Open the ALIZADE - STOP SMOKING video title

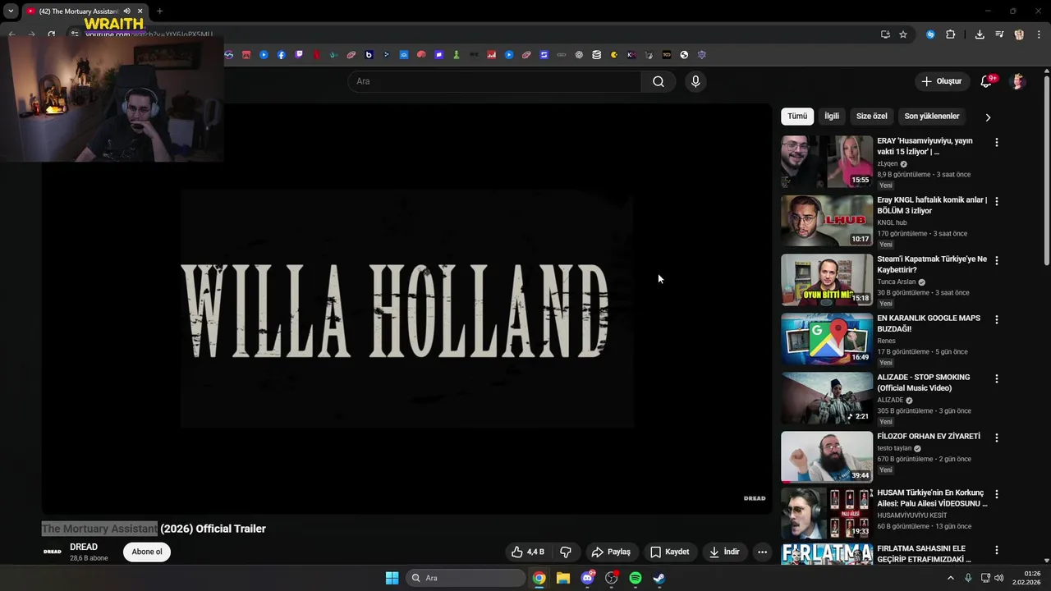[x=924, y=383]
